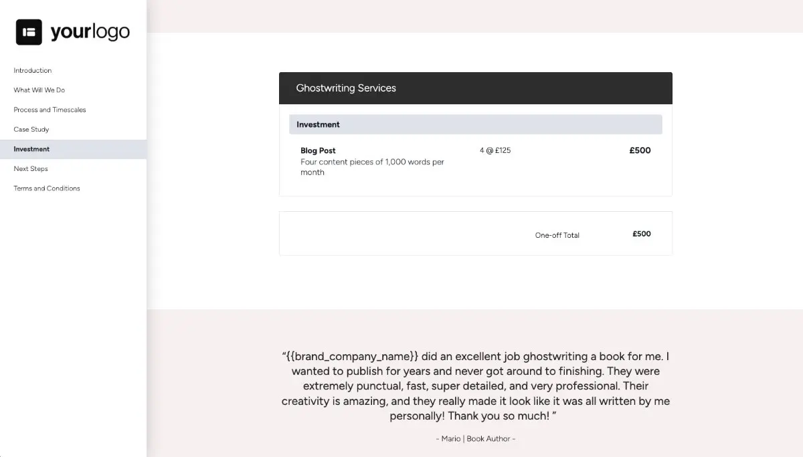Select the Blog Post description text
Screen dimensions: 803x457
(x=372, y=166)
